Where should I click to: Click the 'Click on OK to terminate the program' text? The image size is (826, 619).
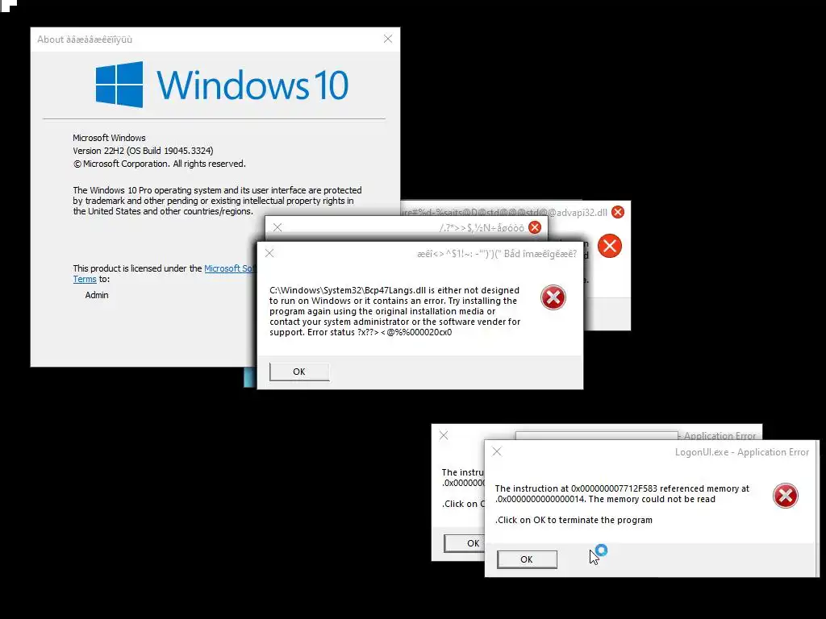pyautogui.click(x=574, y=520)
